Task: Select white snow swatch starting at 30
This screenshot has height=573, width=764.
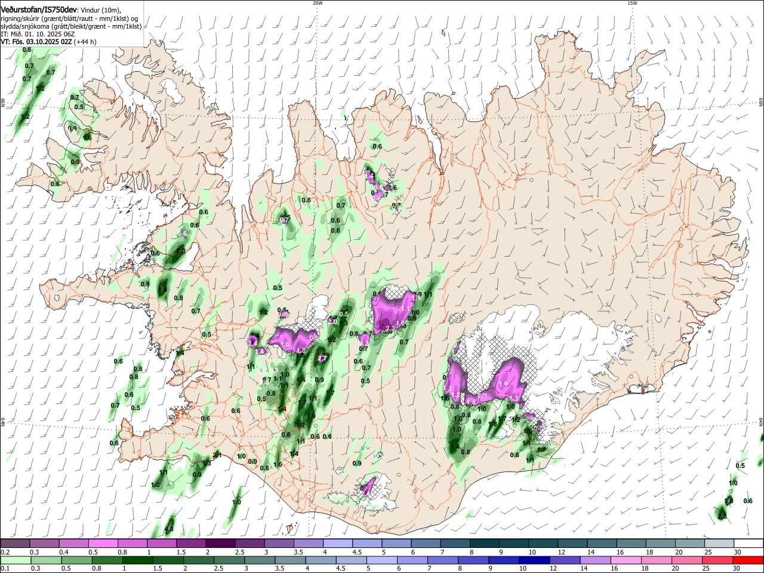Action: pos(748,544)
